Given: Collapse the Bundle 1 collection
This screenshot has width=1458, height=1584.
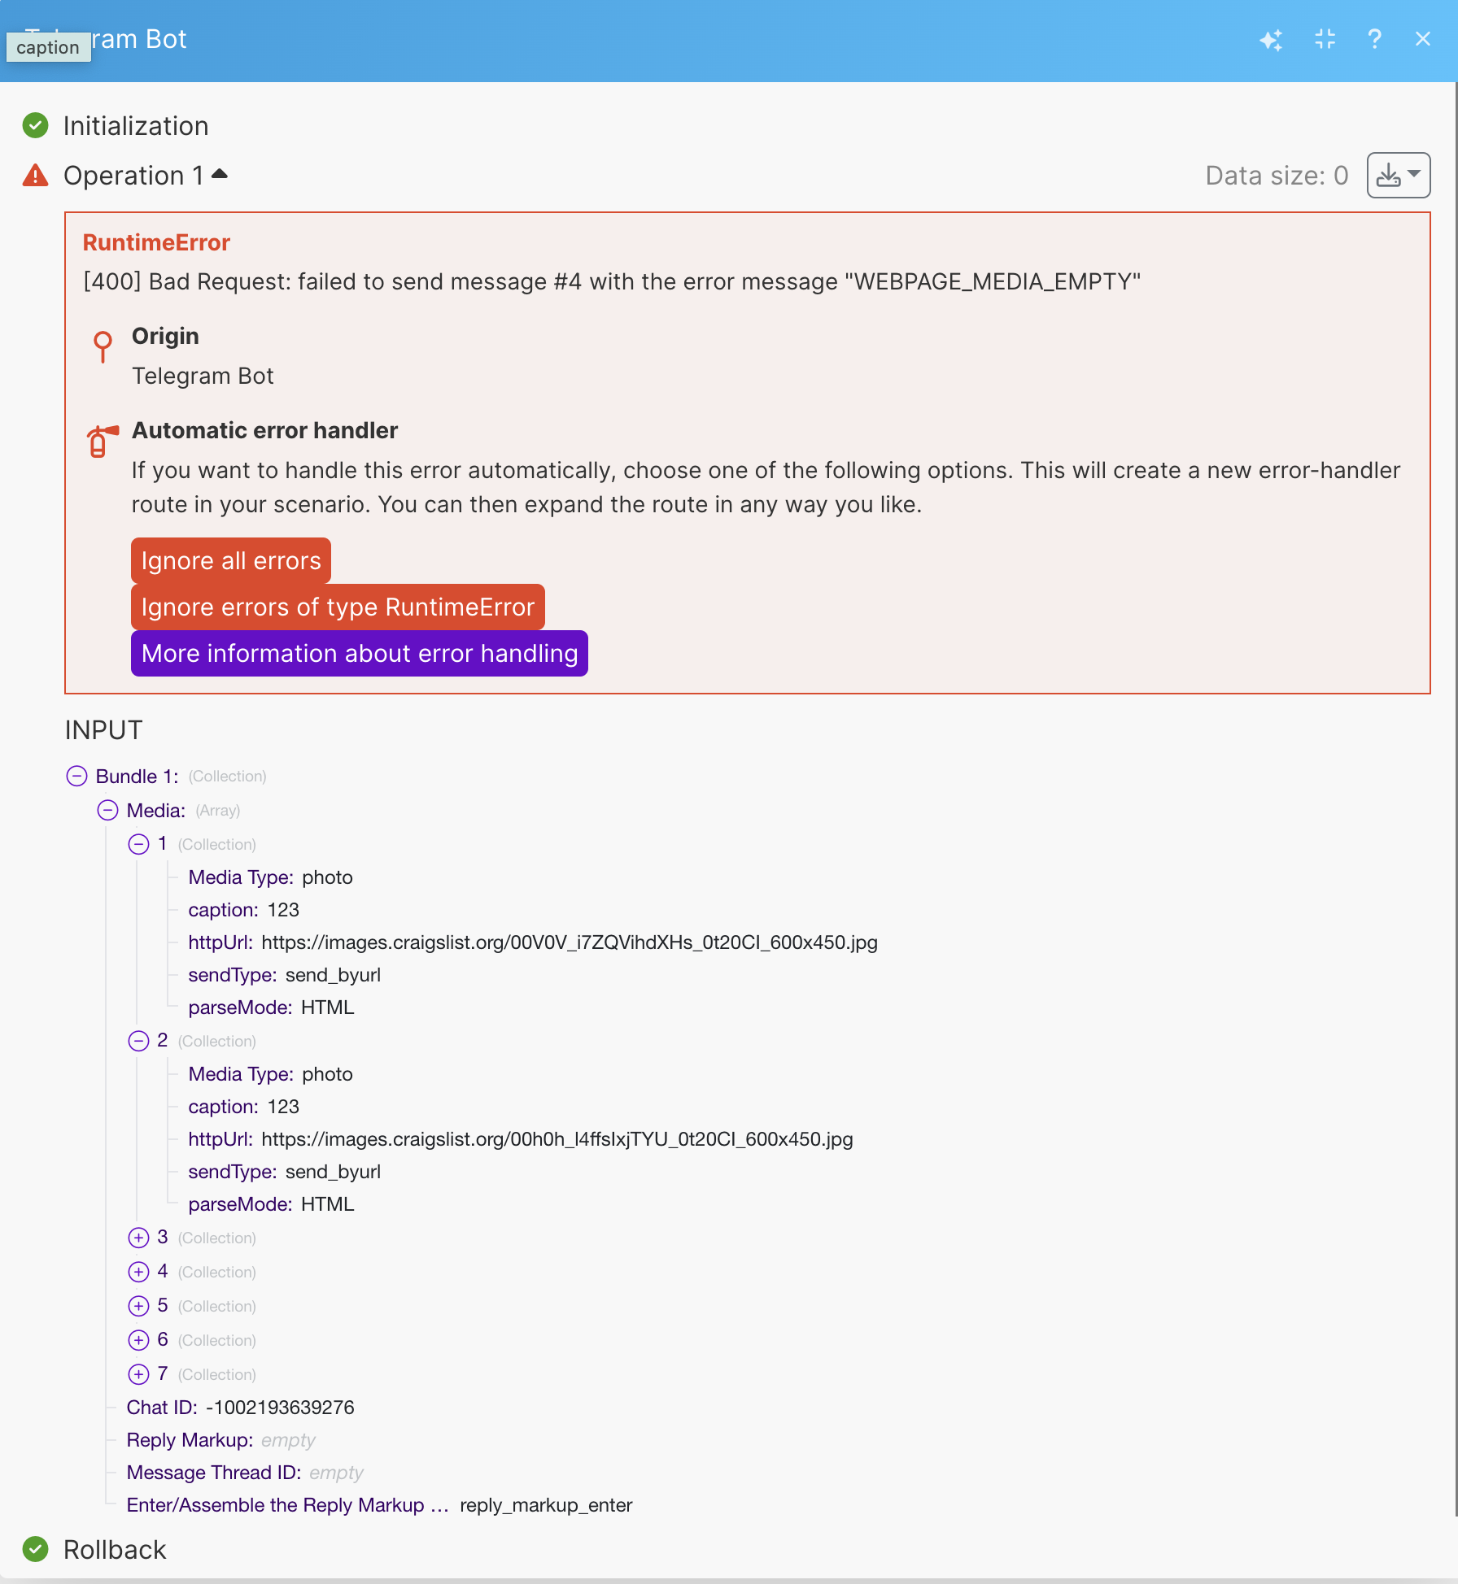Looking at the screenshot, I should point(76,776).
